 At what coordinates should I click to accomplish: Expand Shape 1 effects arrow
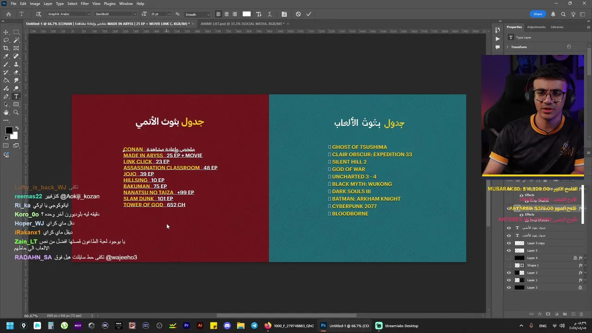tap(585, 265)
